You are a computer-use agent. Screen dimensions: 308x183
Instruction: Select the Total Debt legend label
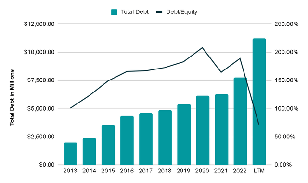click(135, 12)
